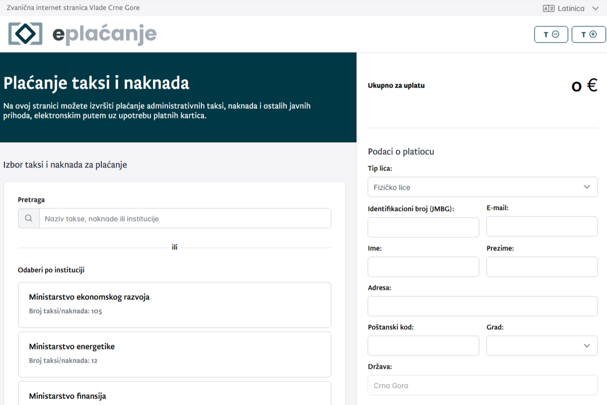Click the Država field showing Crna Gora
Screen dimensions: 607x405
point(482,385)
